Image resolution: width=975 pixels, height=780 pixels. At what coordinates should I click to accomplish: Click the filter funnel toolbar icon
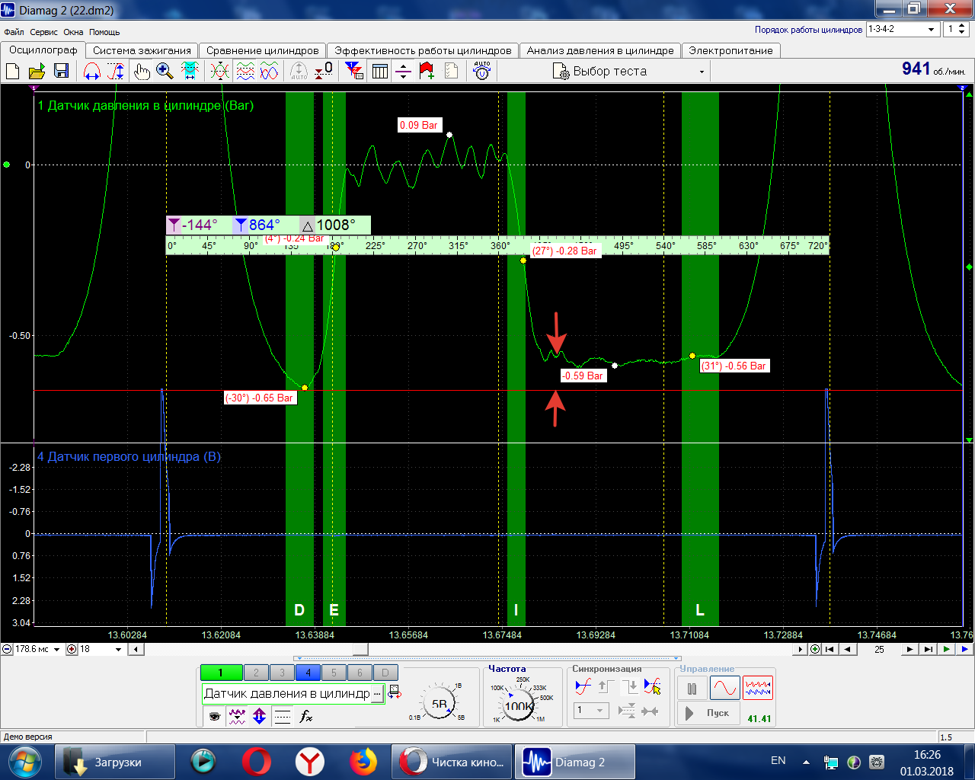pyautogui.click(x=354, y=71)
